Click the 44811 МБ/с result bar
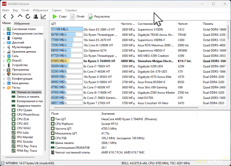The image size is (231, 166). 67,103
